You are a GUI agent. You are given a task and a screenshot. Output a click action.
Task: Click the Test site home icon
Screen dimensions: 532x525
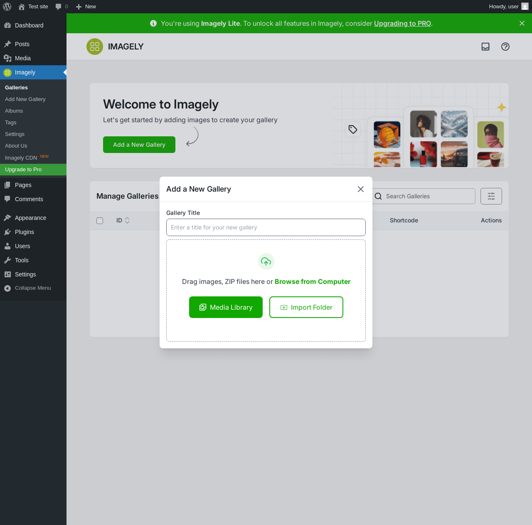click(22, 7)
